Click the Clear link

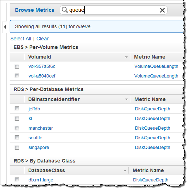pyautogui.click(x=43, y=39)
